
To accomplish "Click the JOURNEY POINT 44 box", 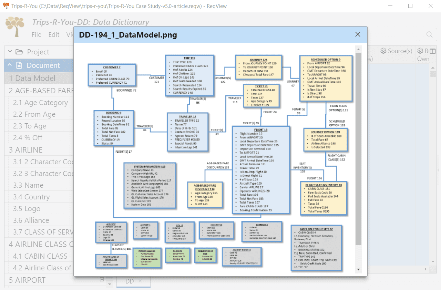I will (242, 257).
